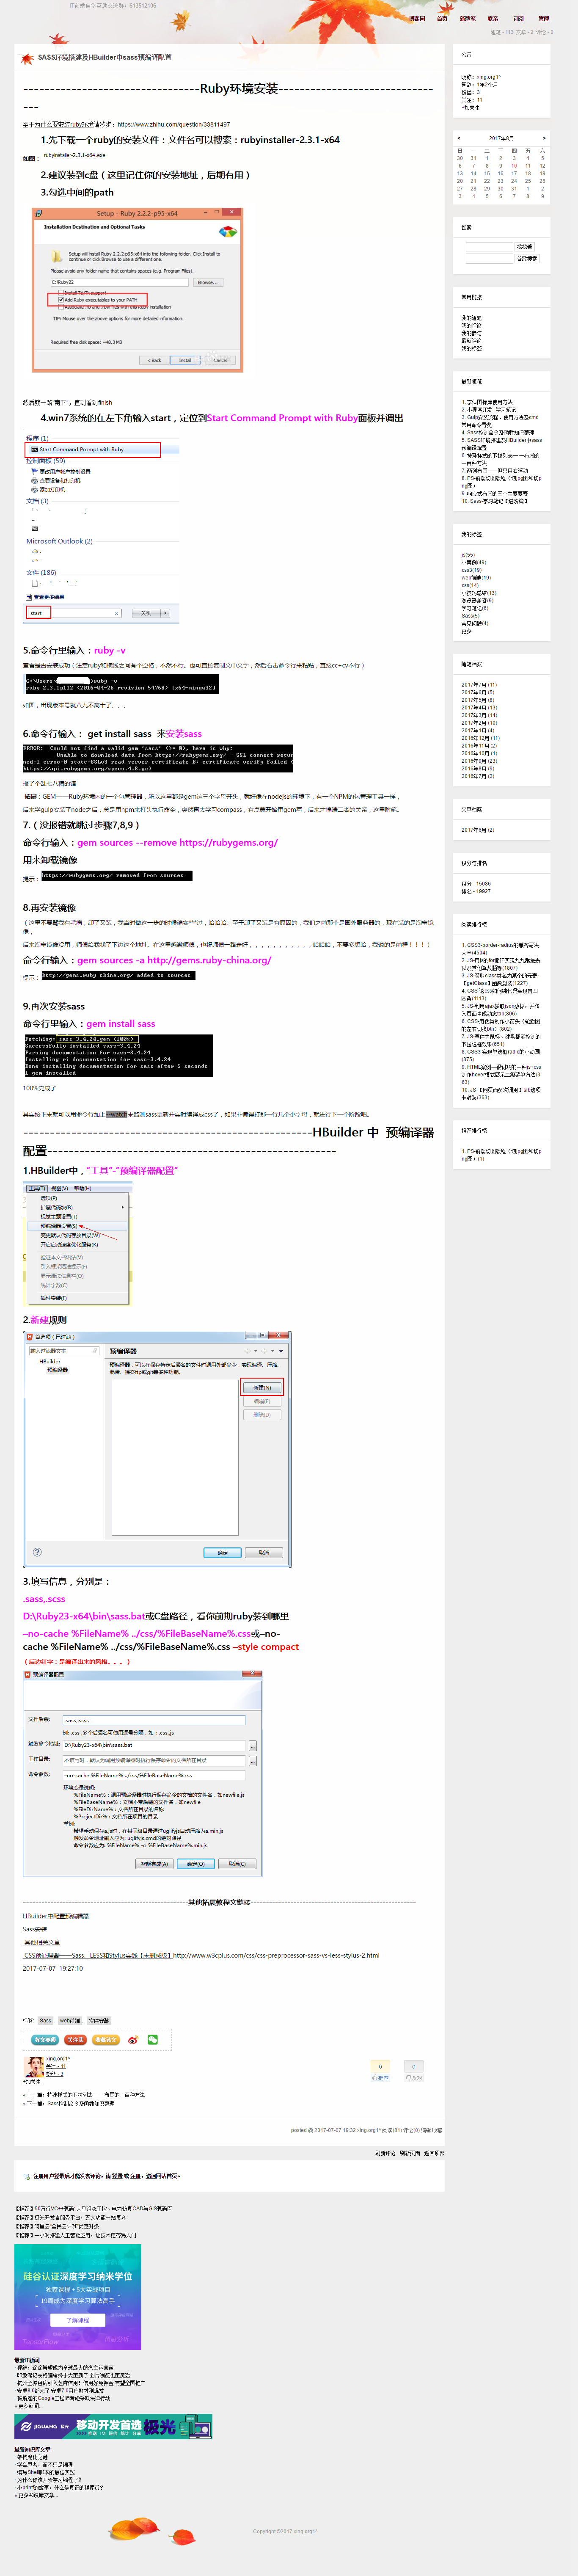Open the css3(19) tag

[x=471, y=570]
